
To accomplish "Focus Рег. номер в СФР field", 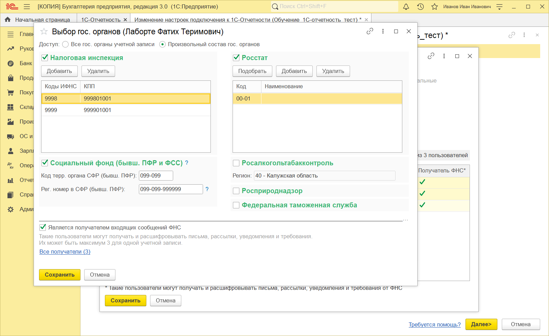I will point(171,189).
